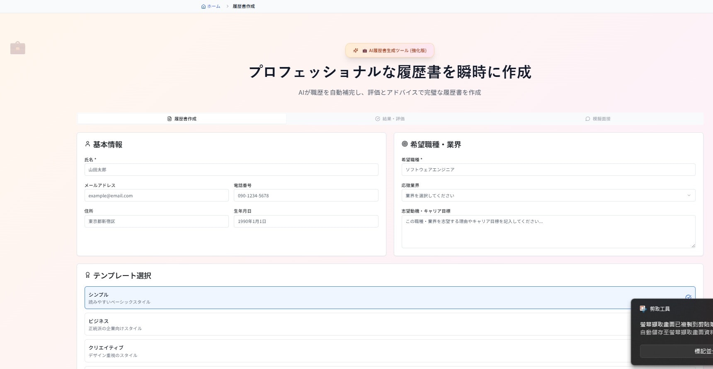Select the シンプル template option
713x369 pixels.
click(390, 298)
